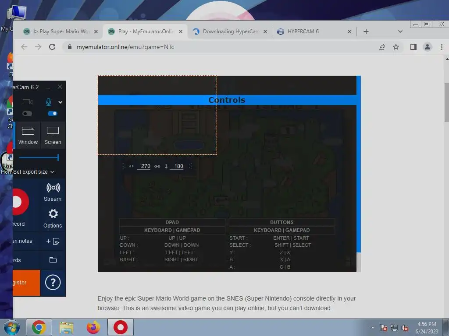This screenshot has width=449, height=336.
Task: Open Chrome from the taskbar
Action: 39,327
